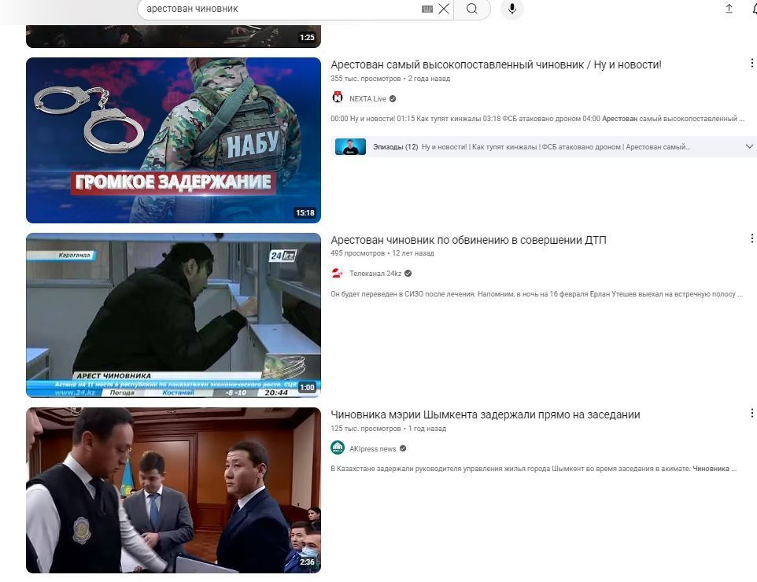Viewport: 757px width, 582px height.
Task: Open Телеканал 24kz channel avatar
Action: pyautogui.click(x=338, y=274)
